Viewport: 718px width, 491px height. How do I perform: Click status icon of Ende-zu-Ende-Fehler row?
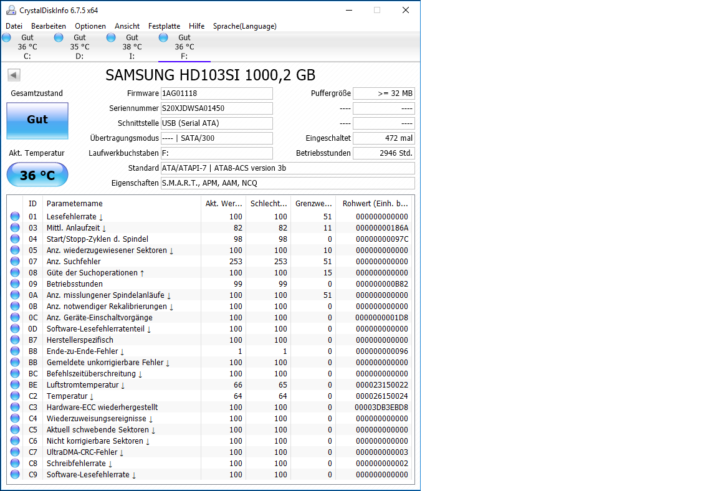(x=15, y=351)
